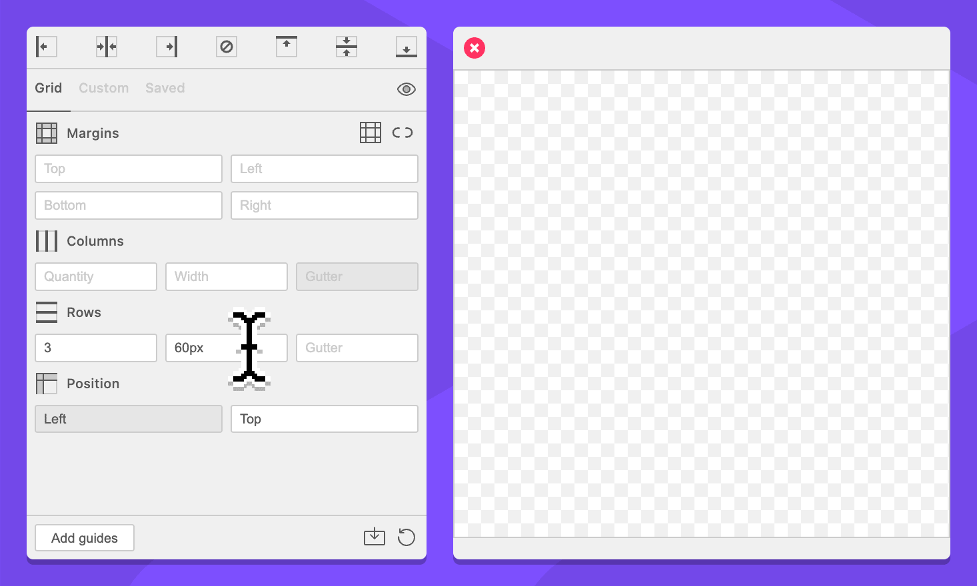Toggle the linked margins icon

click(403, 133)
